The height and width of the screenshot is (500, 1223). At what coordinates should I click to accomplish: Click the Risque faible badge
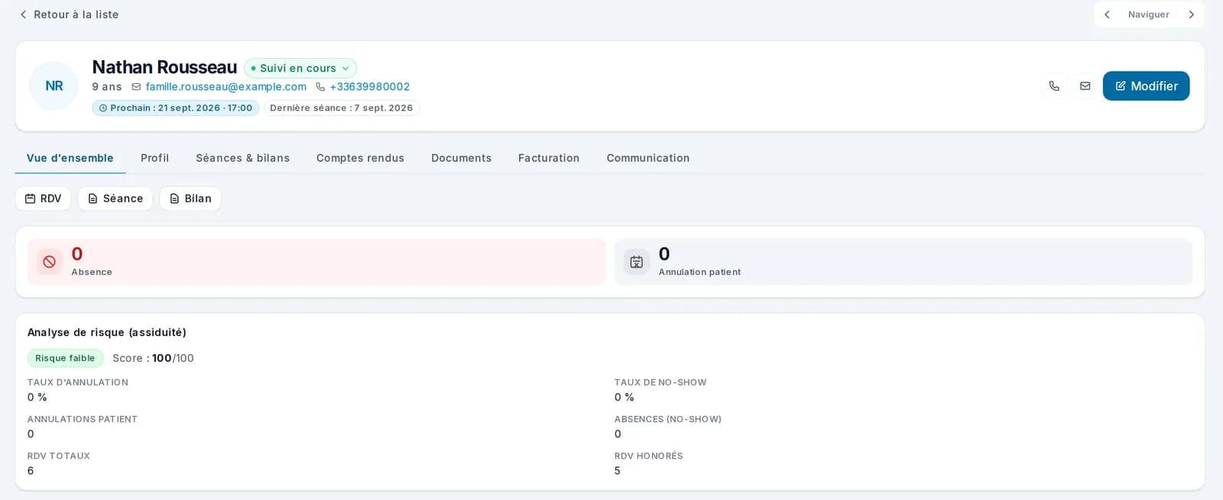tap(65, 358)
